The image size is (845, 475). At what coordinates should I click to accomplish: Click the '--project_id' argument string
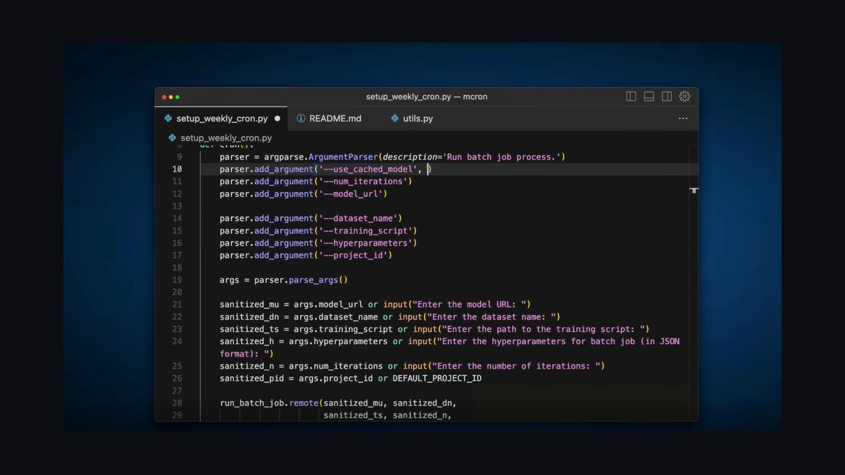353,255
